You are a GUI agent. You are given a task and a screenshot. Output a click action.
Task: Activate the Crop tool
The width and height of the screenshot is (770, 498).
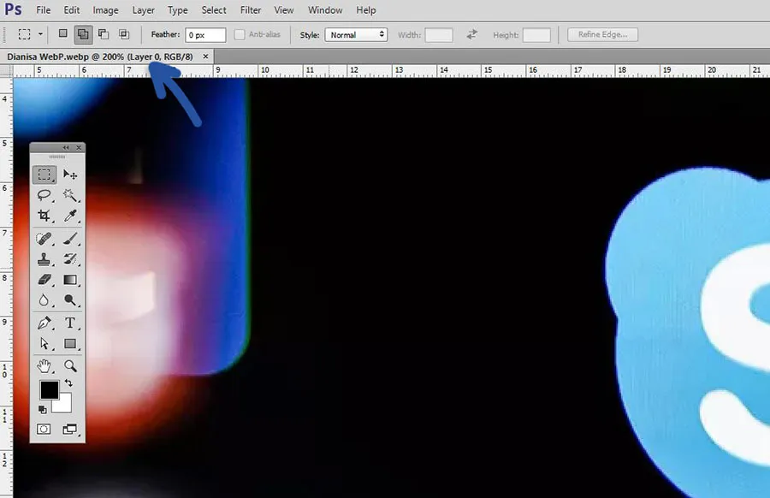(44, 216)
